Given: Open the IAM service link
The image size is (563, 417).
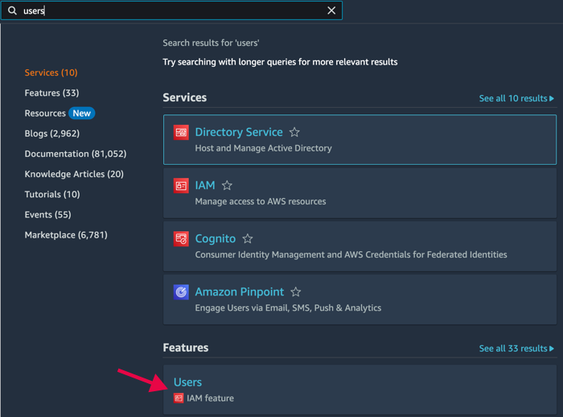Looking at the screenshot, I should (205, 185).
